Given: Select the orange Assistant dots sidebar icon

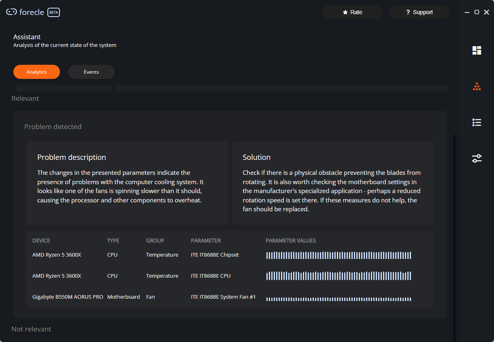Looking at the screenshot, I should (477, 87).
